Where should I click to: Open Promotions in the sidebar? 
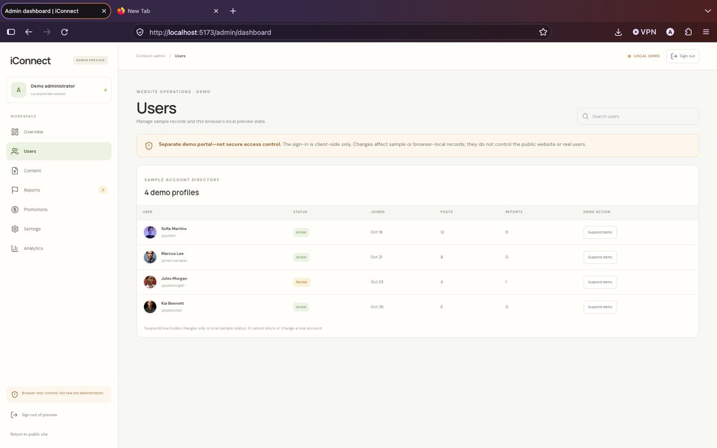pos(59,210)
